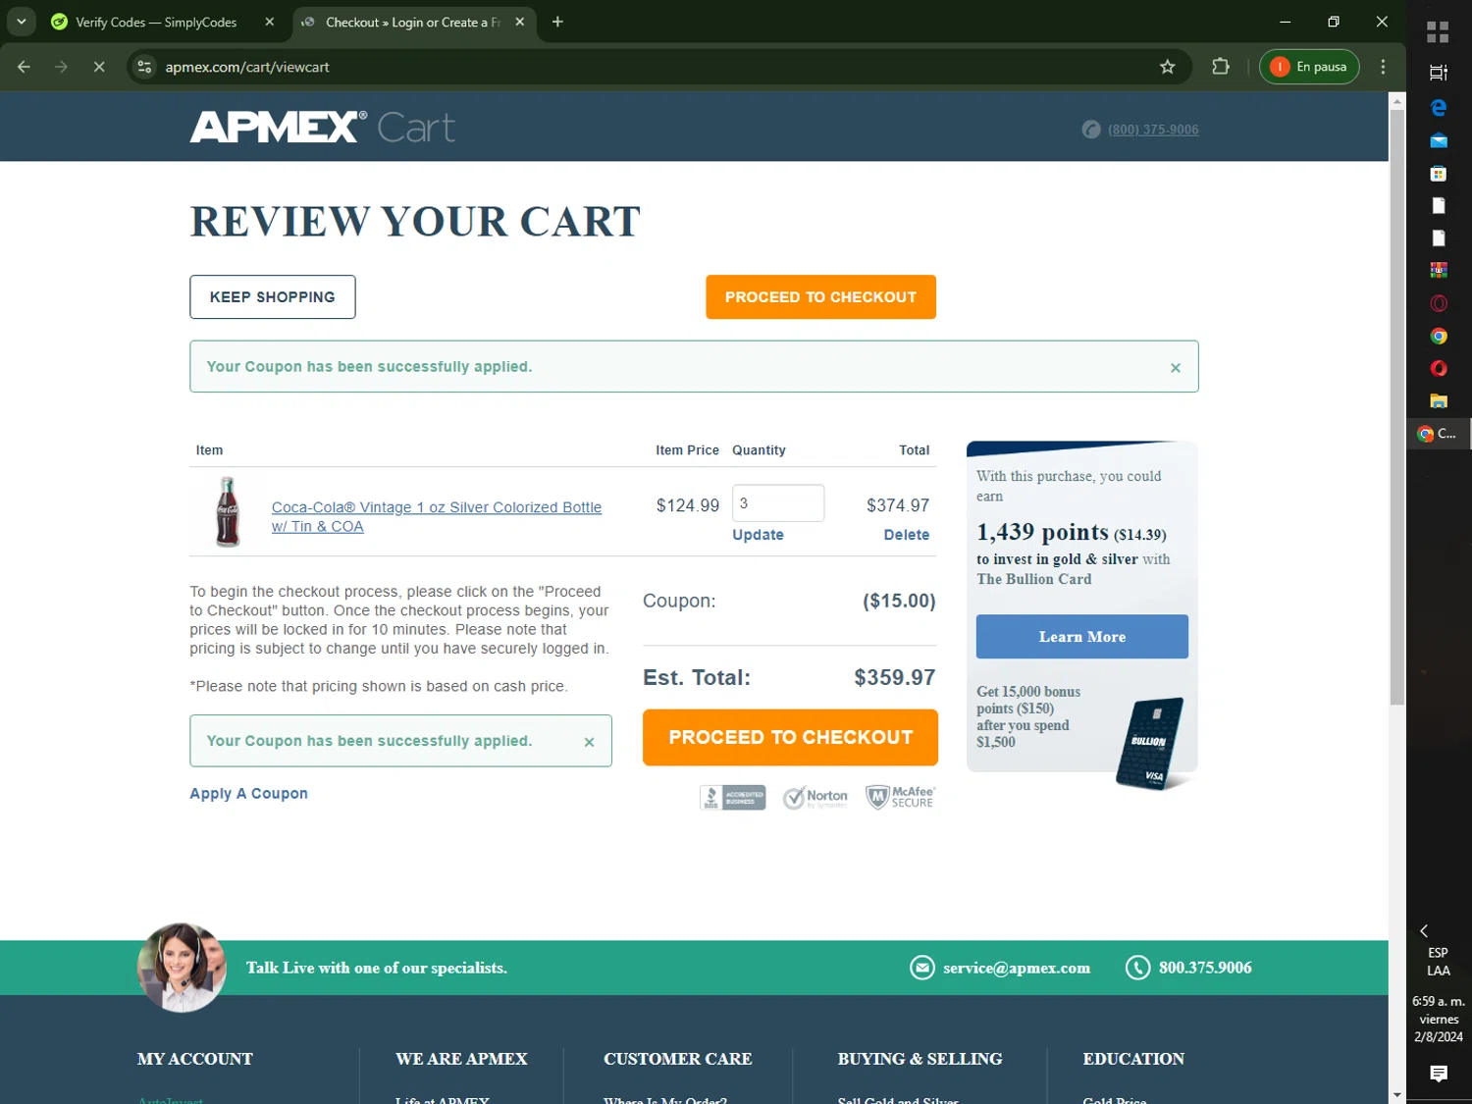Screen dimensions: 1472x1104
Task: Click the Coca-Cola bottle product thumbnail
Action: (227, 511)
